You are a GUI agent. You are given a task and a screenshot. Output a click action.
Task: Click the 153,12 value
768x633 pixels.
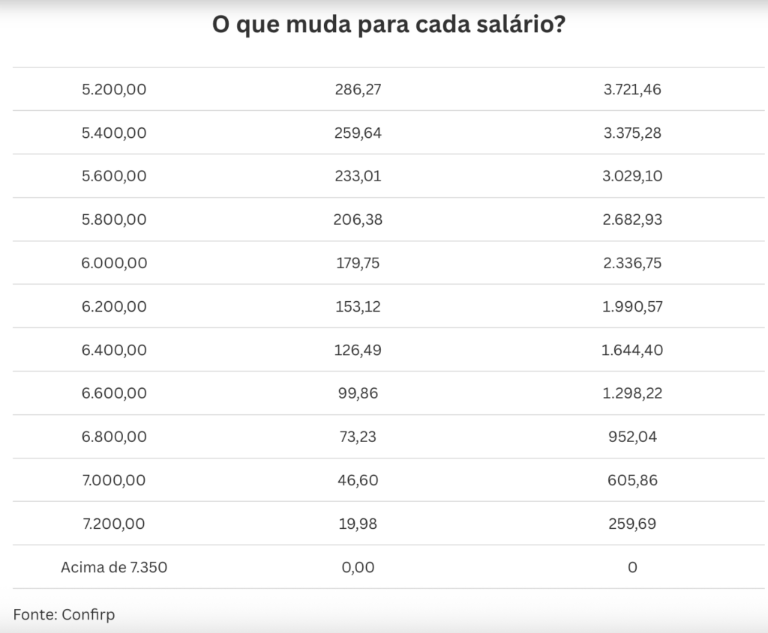click(358, 307)
